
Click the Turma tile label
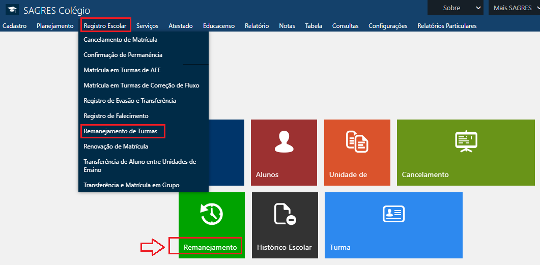[340, 247]
